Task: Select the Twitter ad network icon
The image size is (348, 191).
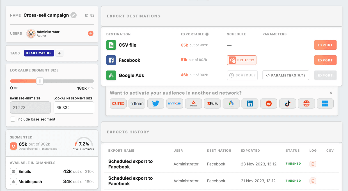Action: pos(155,103)
